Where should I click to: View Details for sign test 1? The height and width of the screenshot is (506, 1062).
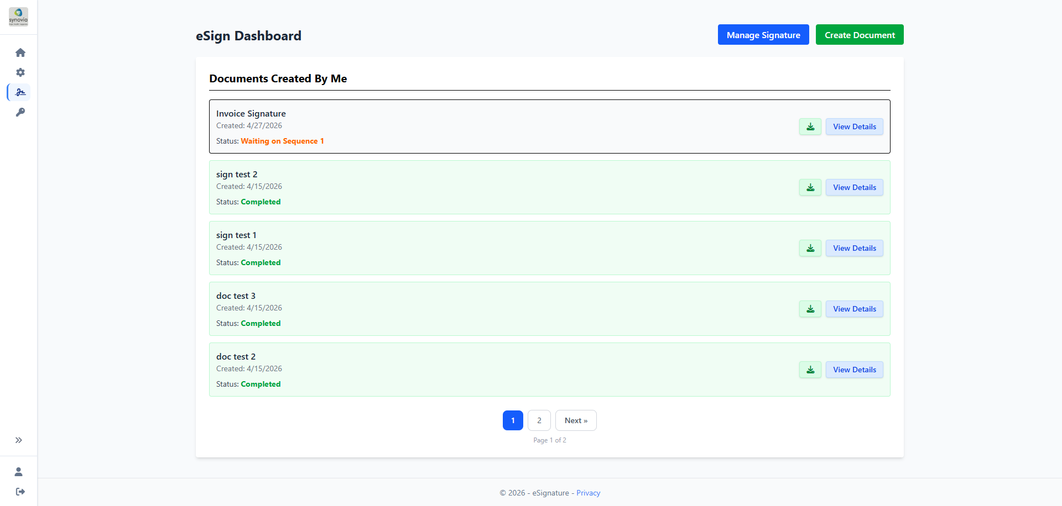coord(855,248)
